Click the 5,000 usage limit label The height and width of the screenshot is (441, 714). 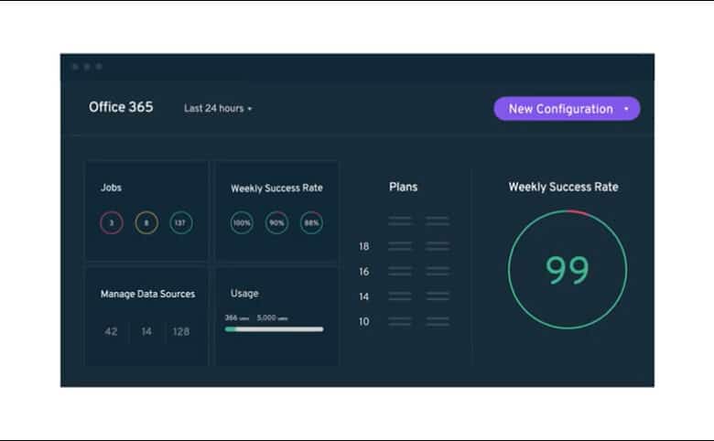[x=272, y=317]
